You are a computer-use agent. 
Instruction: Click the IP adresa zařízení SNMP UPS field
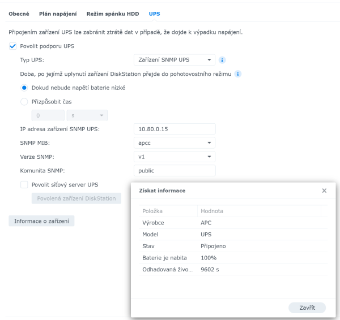(175, 129)
